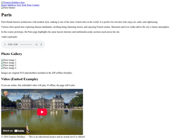
Task: Select the Paris image 2 placeholder
Action: pos(9,63)
